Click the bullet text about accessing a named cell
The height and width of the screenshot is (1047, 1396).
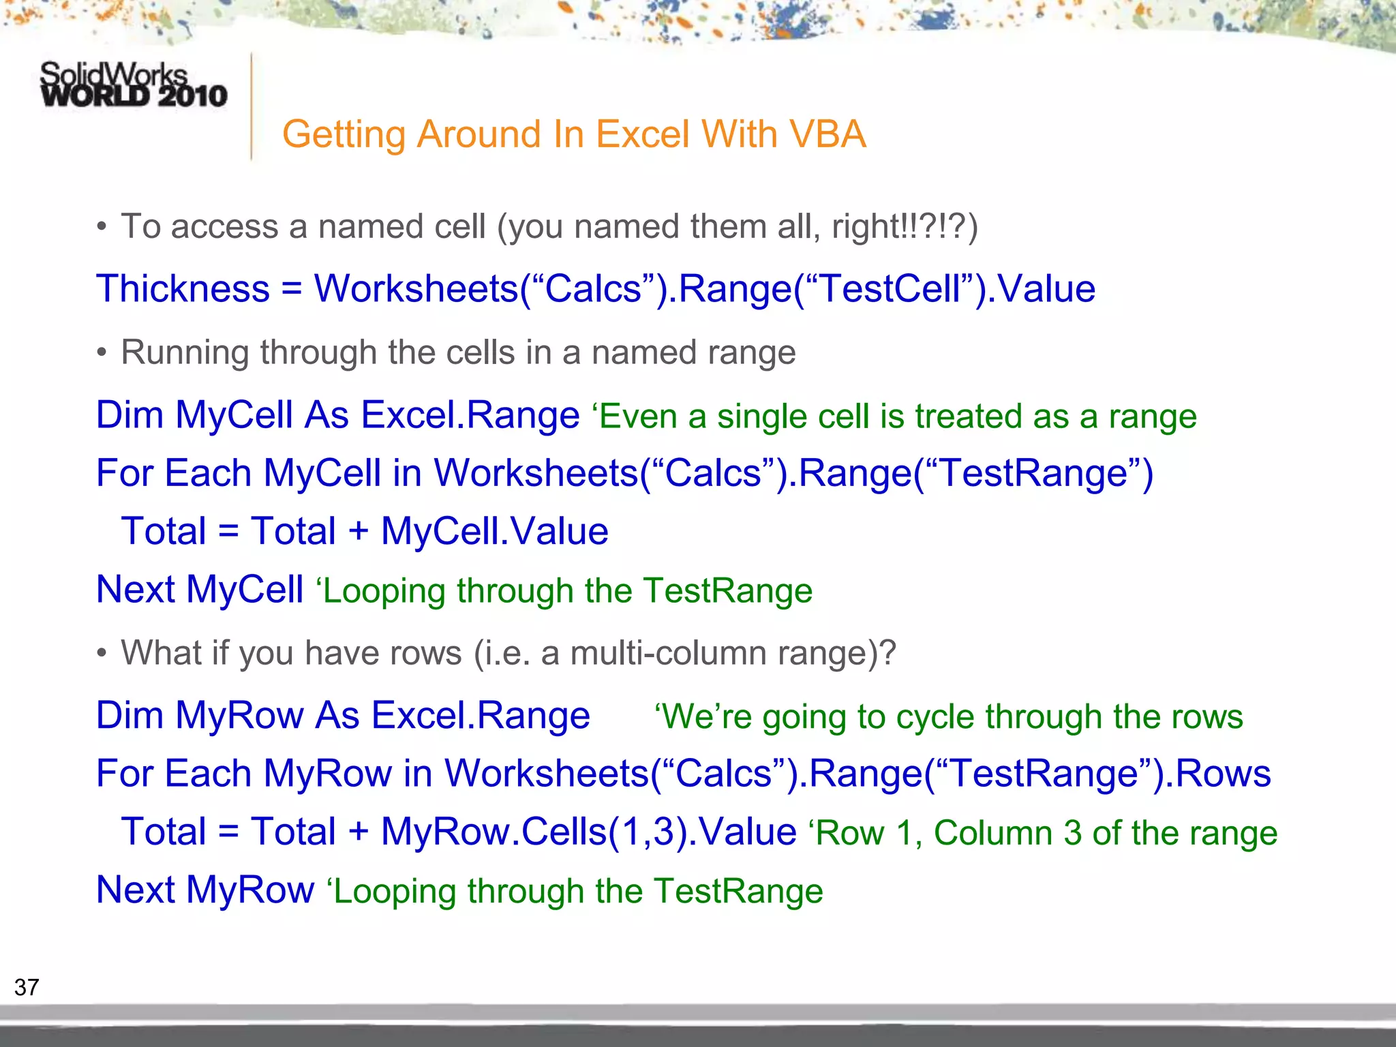pyautogui.click(x=549, y=226)
